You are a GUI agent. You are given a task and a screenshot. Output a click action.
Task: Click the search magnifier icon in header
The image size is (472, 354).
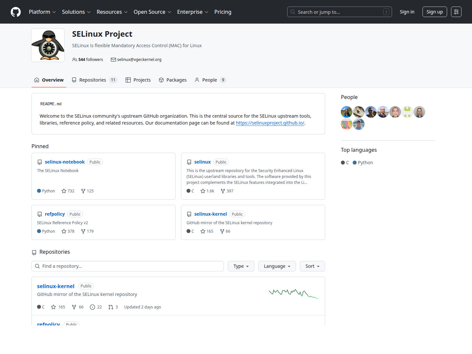click(293, 12)
